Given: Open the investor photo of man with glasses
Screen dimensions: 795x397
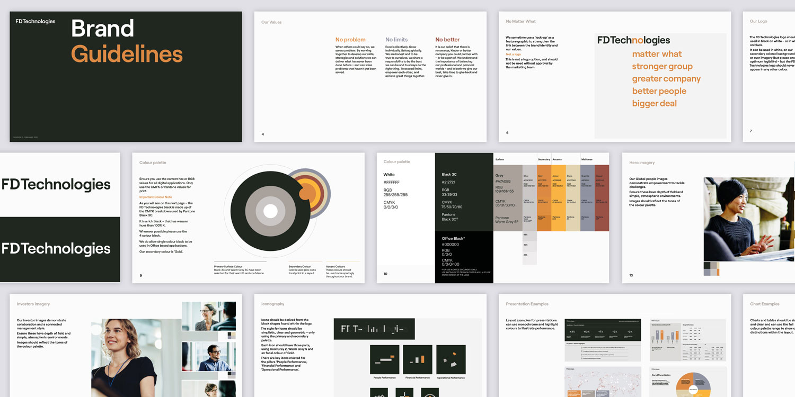Looking at the screenshot, I should click(209, 357).
